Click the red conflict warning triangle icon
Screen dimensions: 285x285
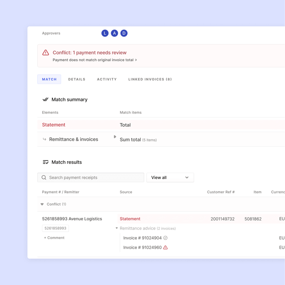46,52
